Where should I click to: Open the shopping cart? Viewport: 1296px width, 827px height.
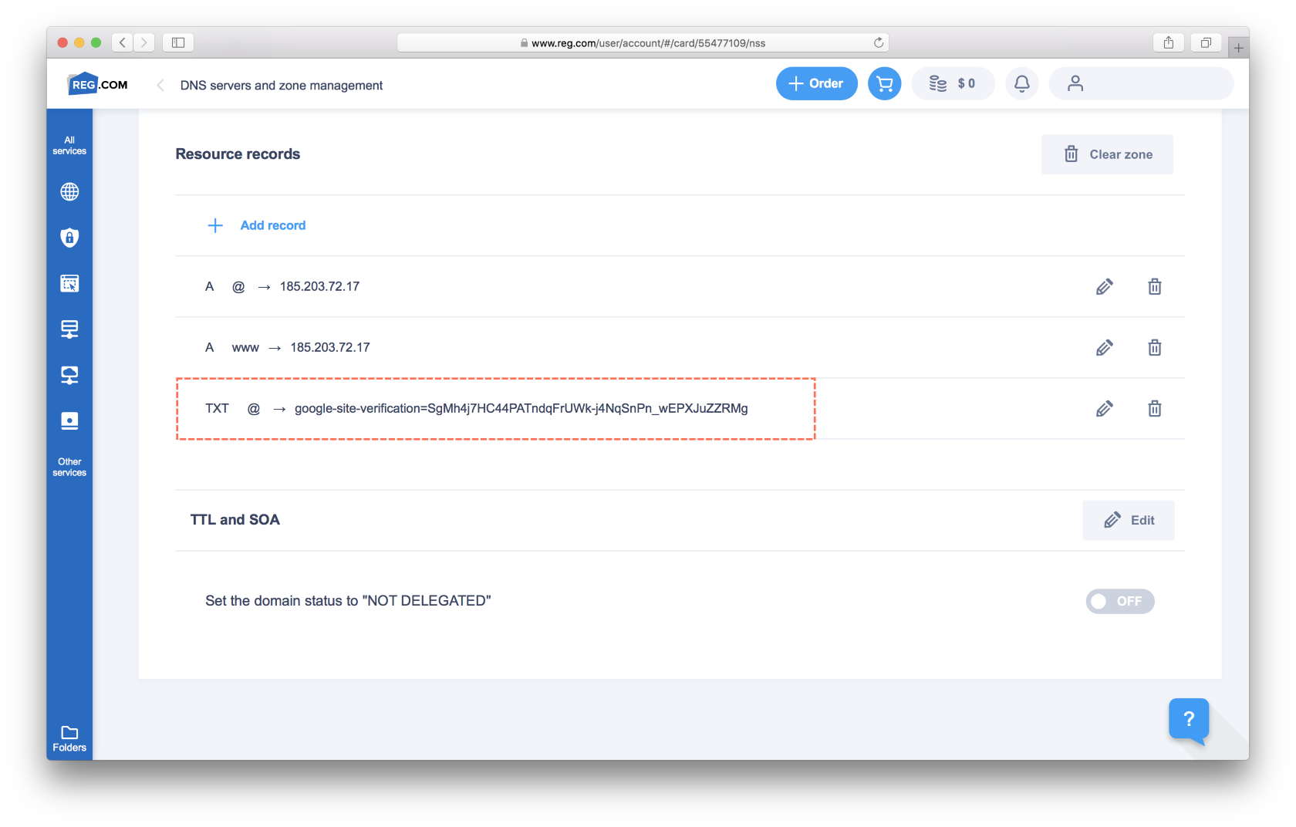pos(884,83)
